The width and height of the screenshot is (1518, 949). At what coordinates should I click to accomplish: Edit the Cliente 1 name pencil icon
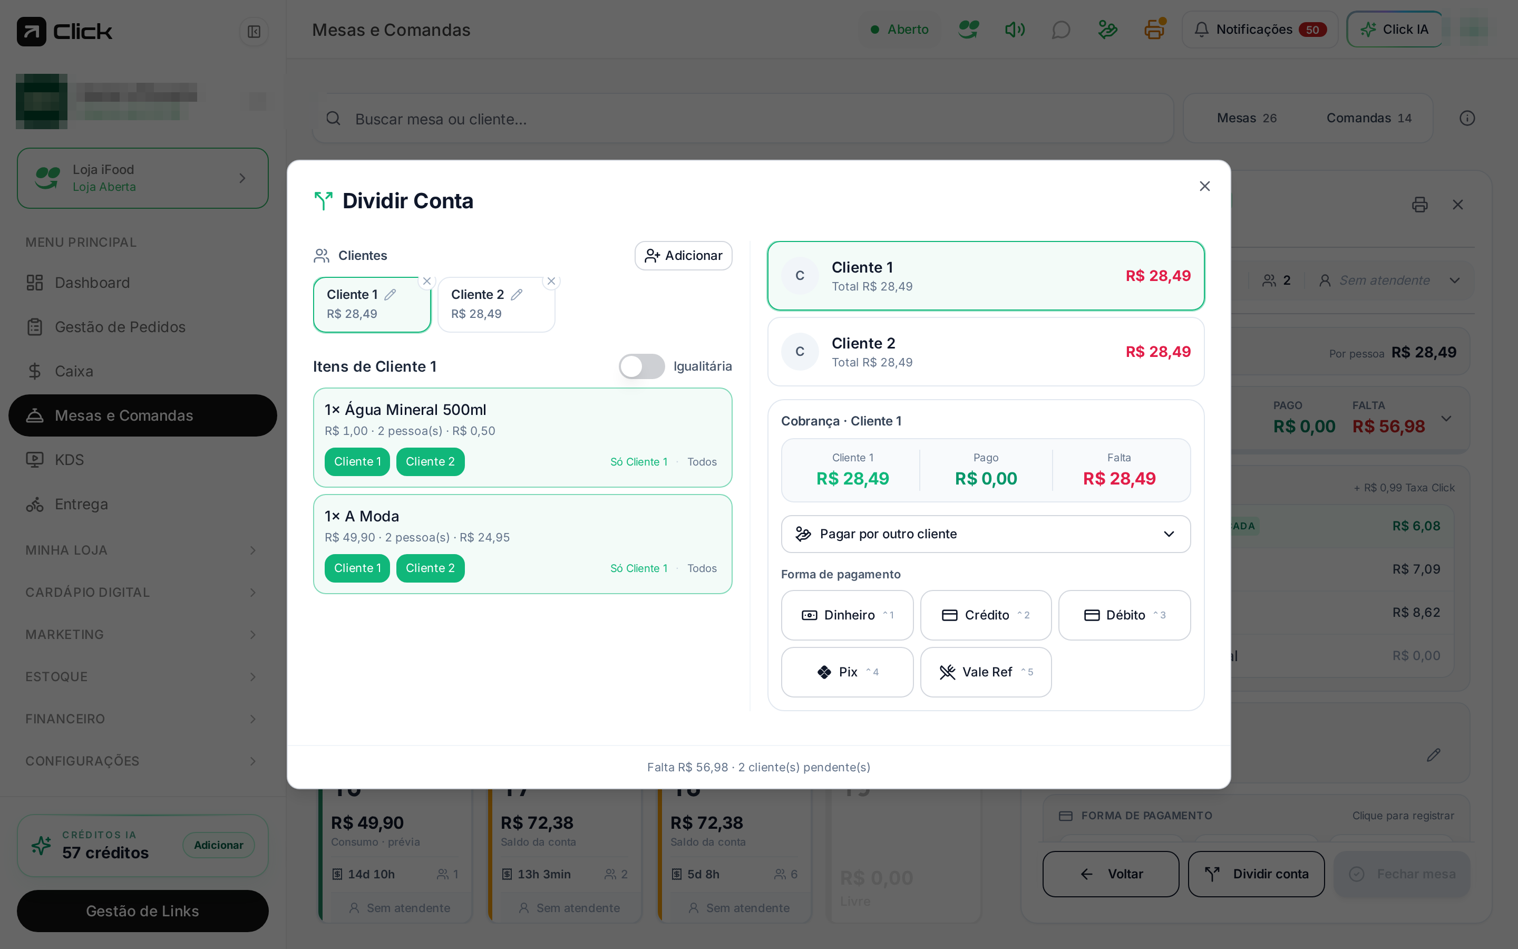pyautogui.click(x=390, y=294)
